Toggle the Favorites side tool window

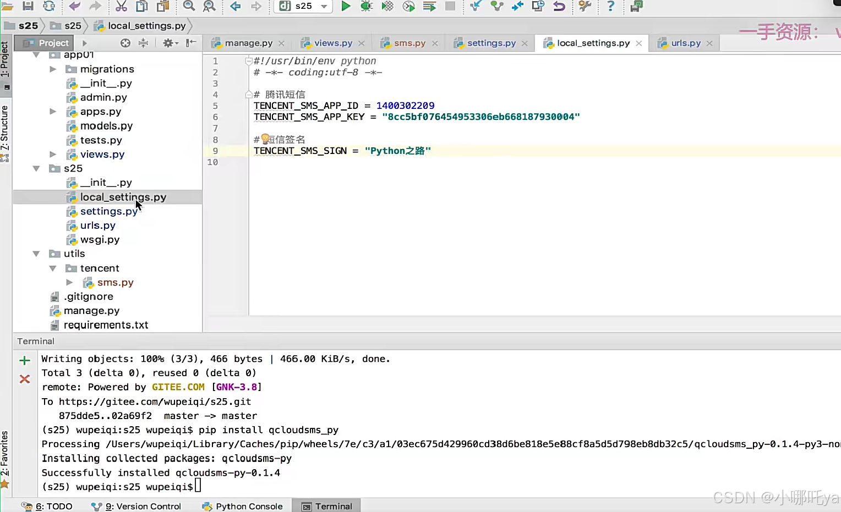(5, 459)
